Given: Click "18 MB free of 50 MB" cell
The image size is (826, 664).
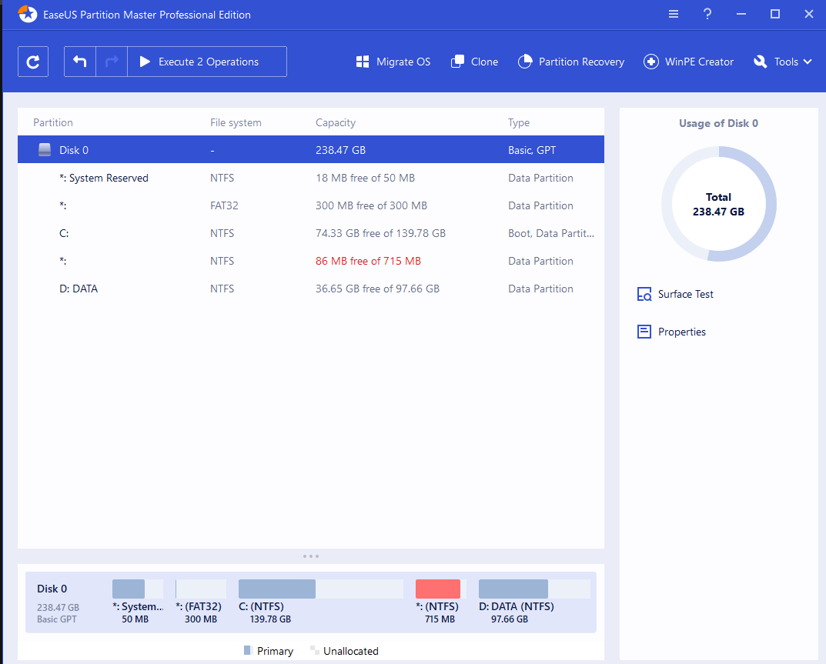Looking at the screenshot, I should coord(365,178).
